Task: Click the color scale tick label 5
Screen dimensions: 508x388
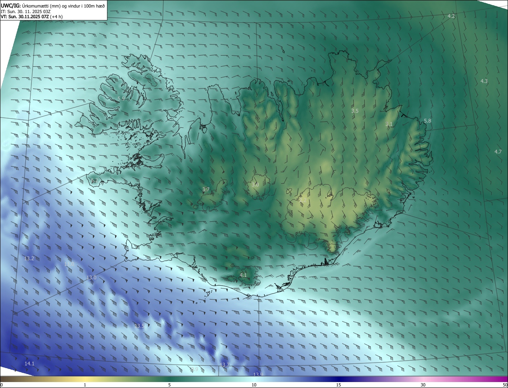Action: (169, 385)
